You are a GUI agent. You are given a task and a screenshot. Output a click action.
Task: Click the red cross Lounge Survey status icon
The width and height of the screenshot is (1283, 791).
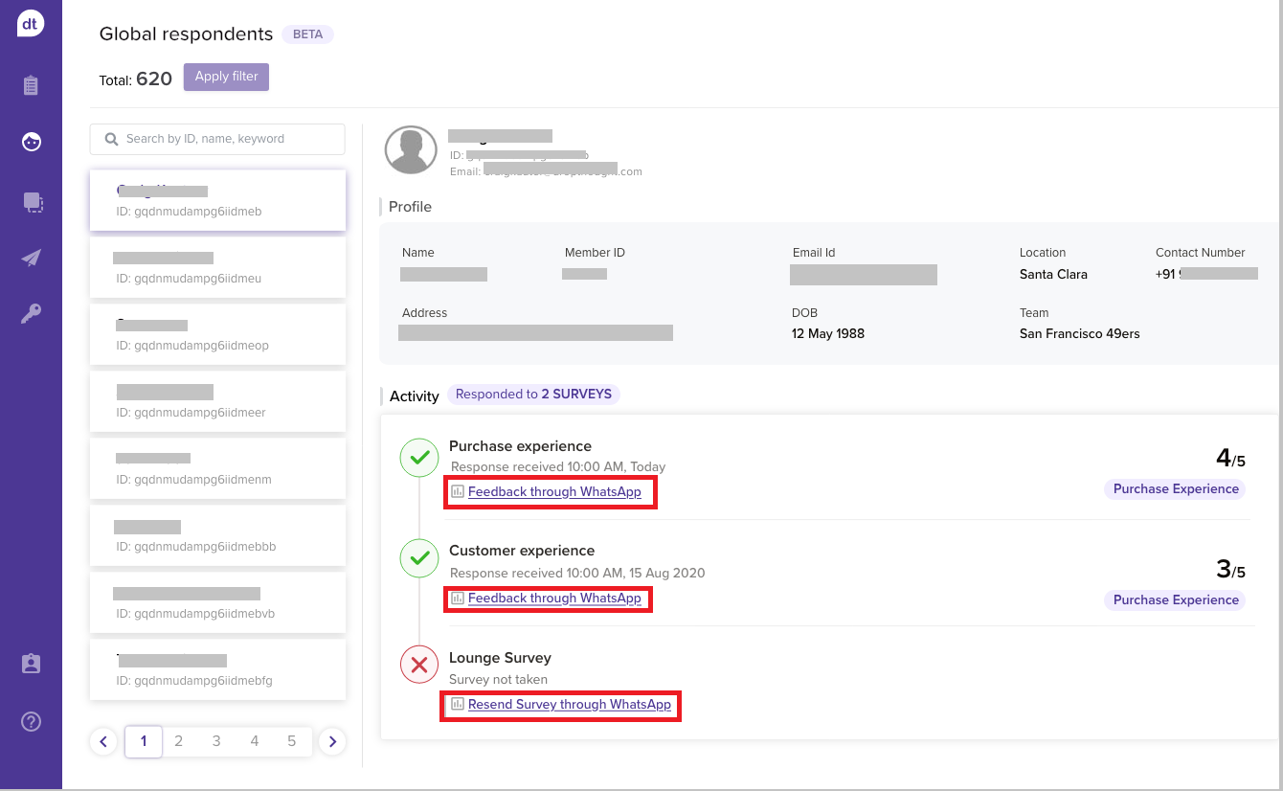[x=418, y=666]
